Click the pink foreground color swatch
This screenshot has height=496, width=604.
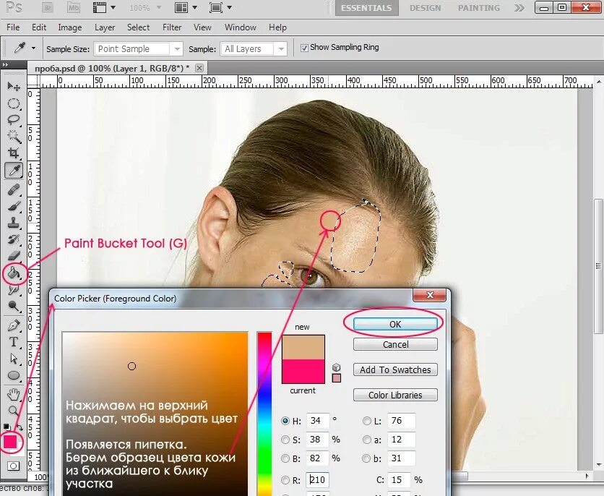click(x=10, y=441)
